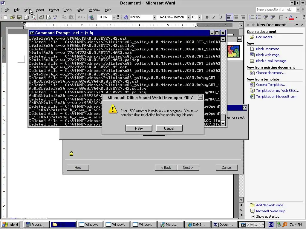
Task: Click Add Network Place link
Action: point(271,205)
